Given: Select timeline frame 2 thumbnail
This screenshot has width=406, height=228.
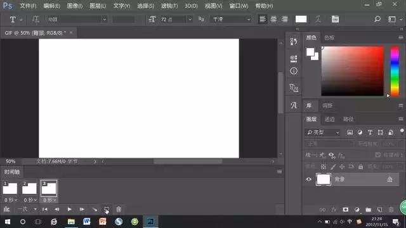Looking at the screenshot, I should (x=29, y=188).
